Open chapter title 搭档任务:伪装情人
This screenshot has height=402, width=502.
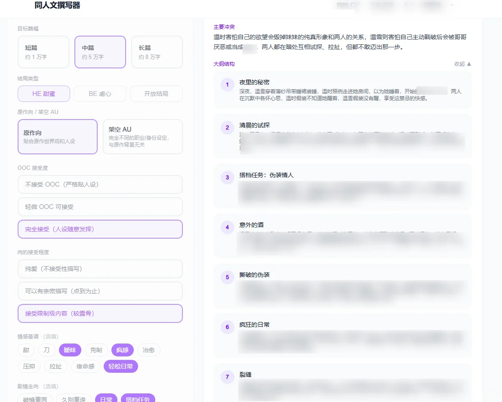[266, 175]
